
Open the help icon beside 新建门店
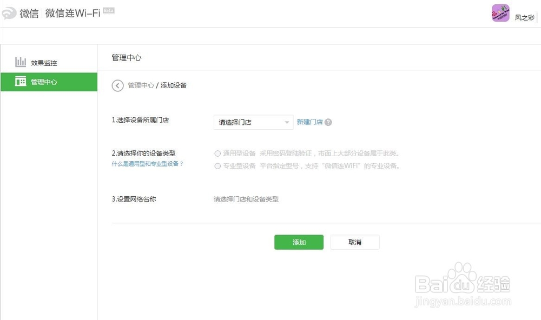pyautogui.click(x=329, y=122)
